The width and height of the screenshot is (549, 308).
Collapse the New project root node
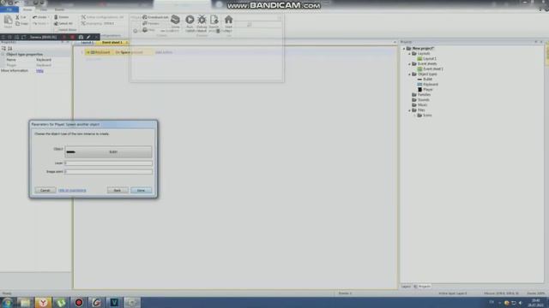click(x=404, y=49)
